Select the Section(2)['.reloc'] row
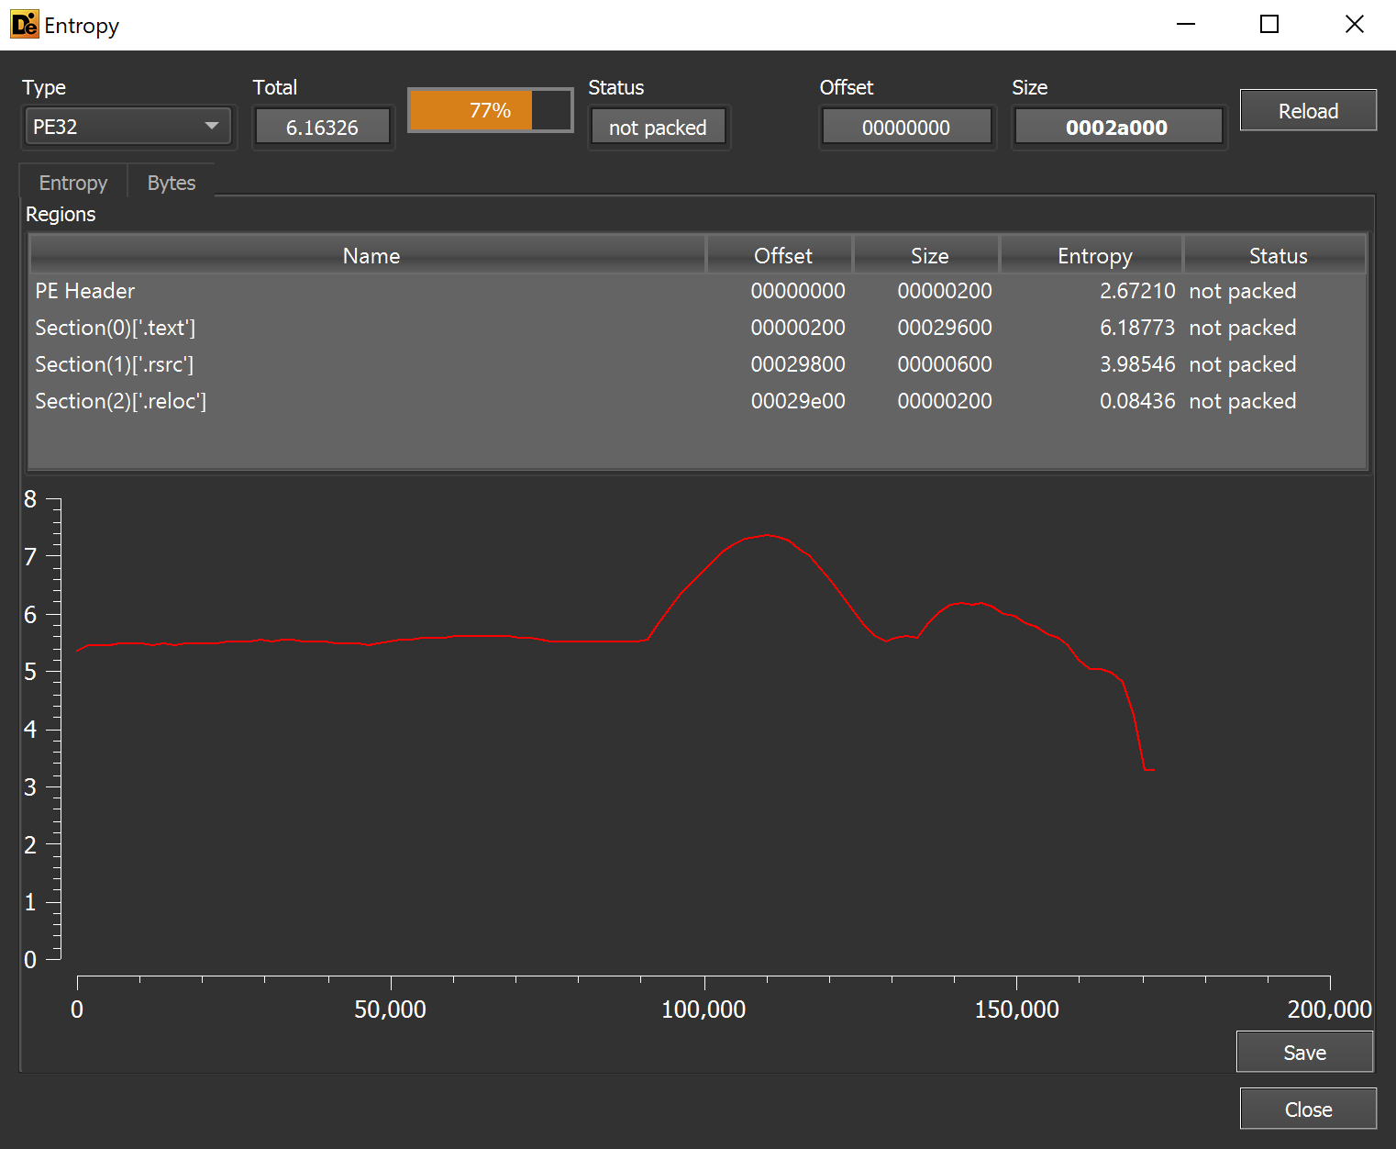This screenshot has width=1396, height=1149. [698, 401]
